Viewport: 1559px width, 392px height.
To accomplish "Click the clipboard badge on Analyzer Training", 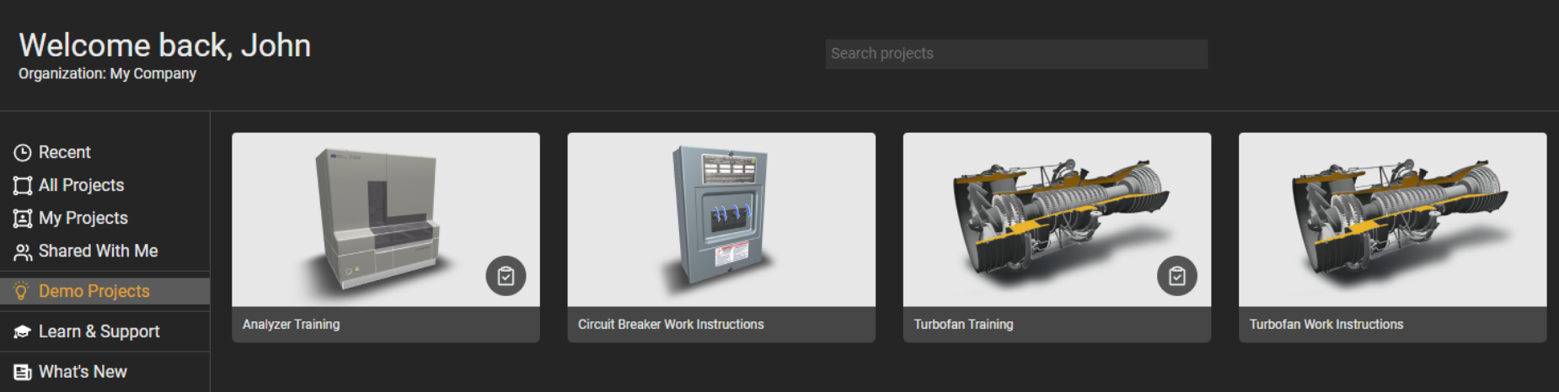I will [506, 276].
